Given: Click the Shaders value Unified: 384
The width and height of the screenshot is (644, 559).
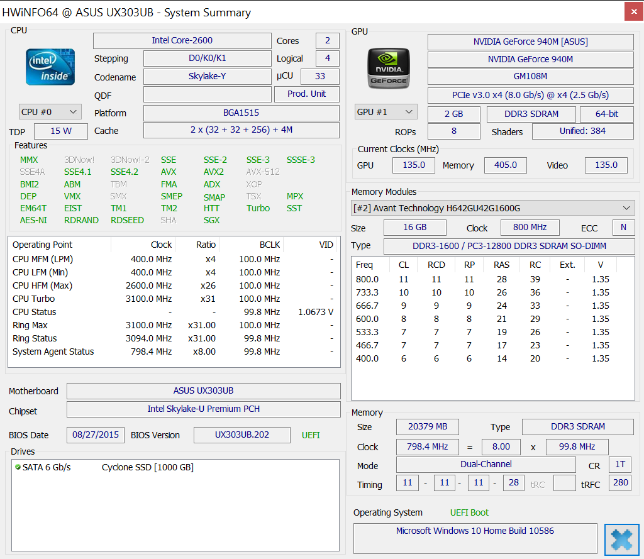Looking at the screenshot, I should coord(582,131).
